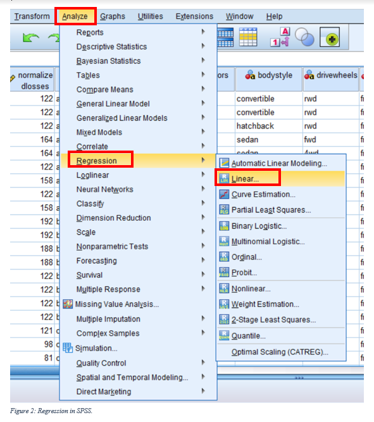The image size is (374, 422).
Task: Click the drivewheels column nominal icon
Action: 309,75
